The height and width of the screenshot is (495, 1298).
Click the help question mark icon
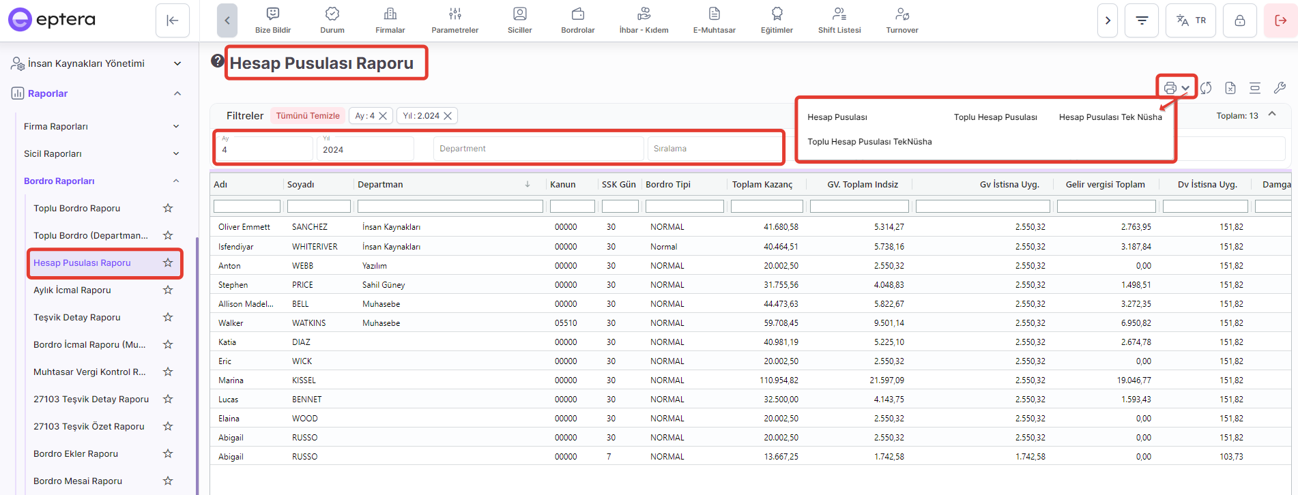click(x=218, y=61)
